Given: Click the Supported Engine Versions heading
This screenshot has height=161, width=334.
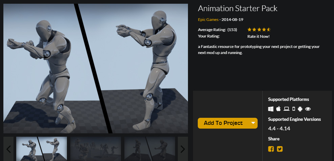Looking at the screenshot, I should click(x=294, y=119).
